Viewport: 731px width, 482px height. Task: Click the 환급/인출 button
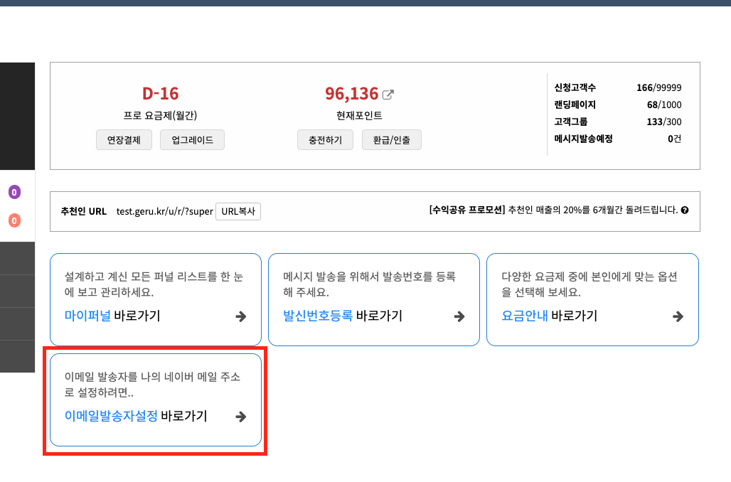tap(392, 140)
